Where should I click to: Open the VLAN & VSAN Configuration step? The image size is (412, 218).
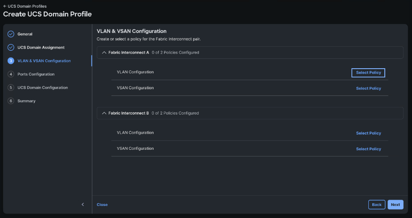pyautogui.click(x=44, y=61)
